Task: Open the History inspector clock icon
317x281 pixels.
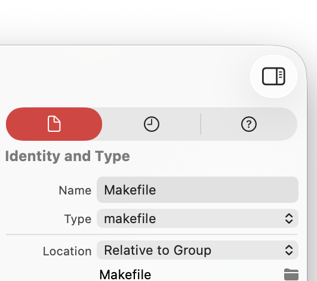Action: coord(152,124)
